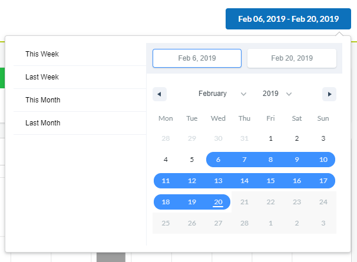Image resolution: width=357 pixels, height=262 pixels.
Task: Click the start date field Feb 6, 2019
Action: click(x=197, y=58)
